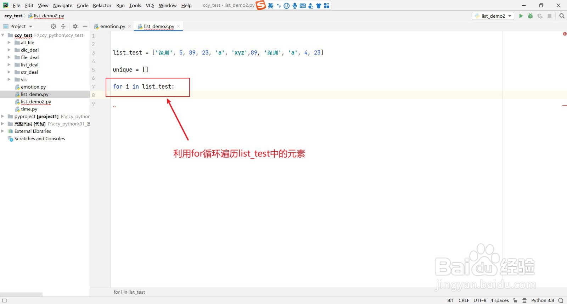Viewport: 567px width, 304px height.
Task: Expand External Libraries node
Action: tap(3, 131)
